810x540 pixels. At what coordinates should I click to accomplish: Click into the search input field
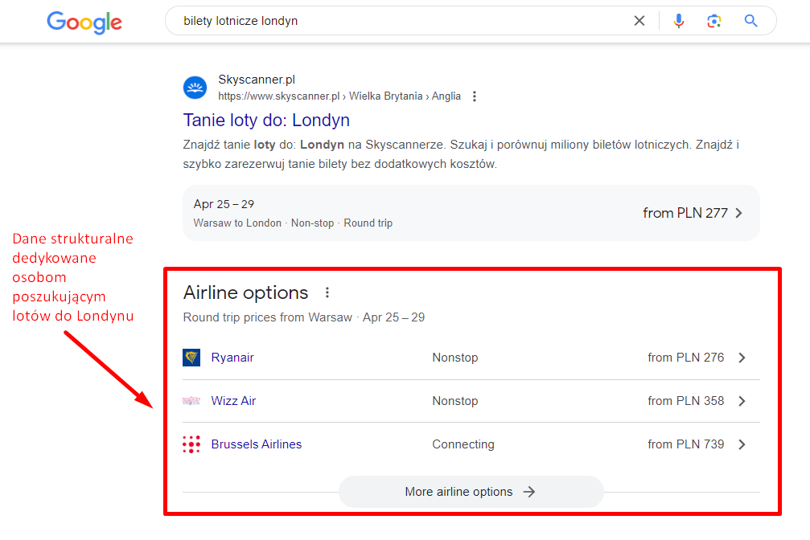tap(402, 21)
